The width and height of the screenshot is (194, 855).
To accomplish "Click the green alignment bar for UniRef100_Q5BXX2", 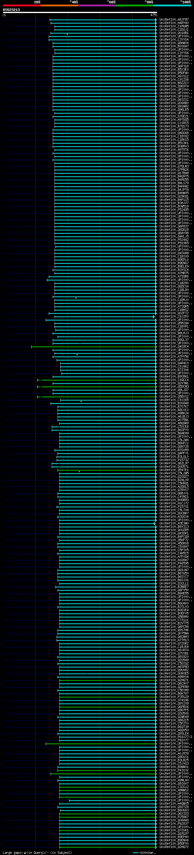I will (x=97, y=397).
